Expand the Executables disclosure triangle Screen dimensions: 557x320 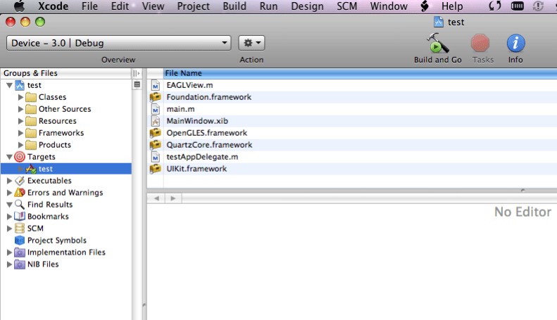(x=9, y=181)
